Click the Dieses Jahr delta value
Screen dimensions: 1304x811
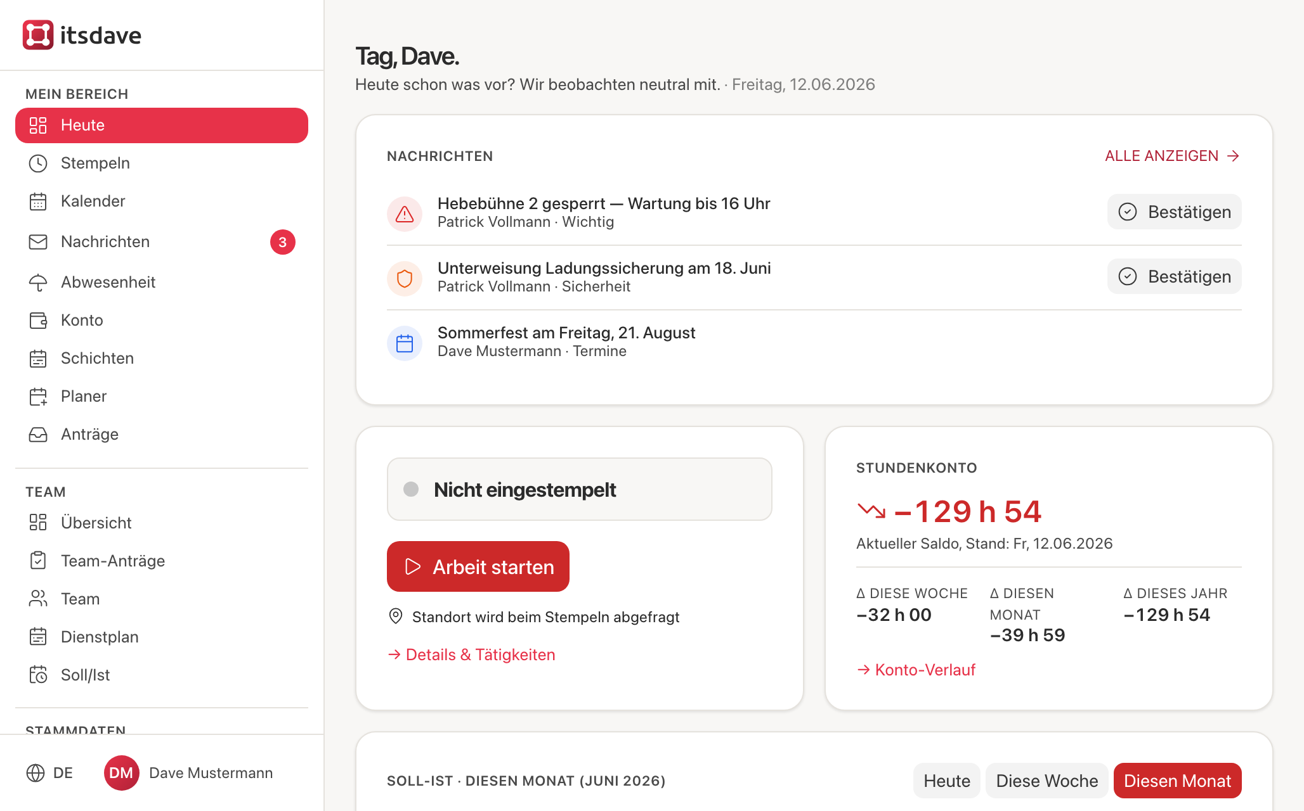tap(1167, 615)
